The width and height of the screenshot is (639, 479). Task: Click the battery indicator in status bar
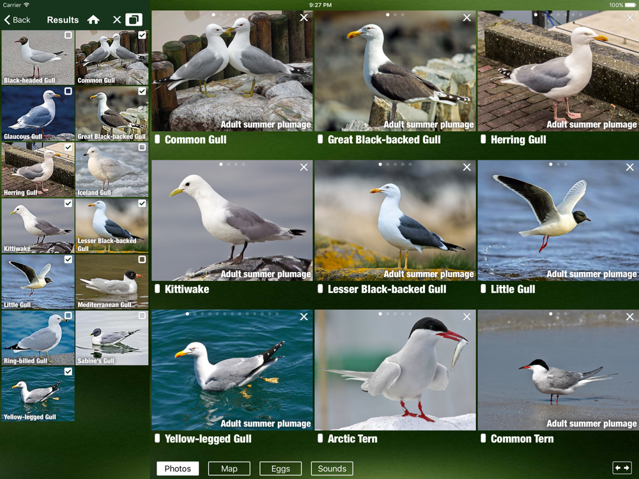tap(630, 5)
